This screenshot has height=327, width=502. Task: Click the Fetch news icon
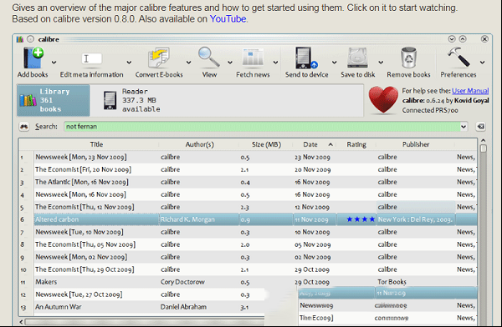tap(253, 58)
